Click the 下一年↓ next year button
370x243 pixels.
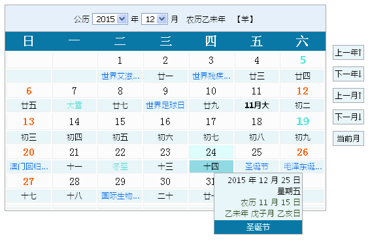348,74
